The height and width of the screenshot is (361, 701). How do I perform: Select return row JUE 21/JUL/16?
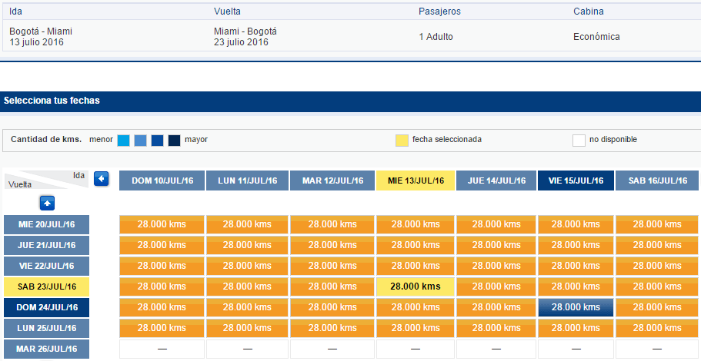46,245
